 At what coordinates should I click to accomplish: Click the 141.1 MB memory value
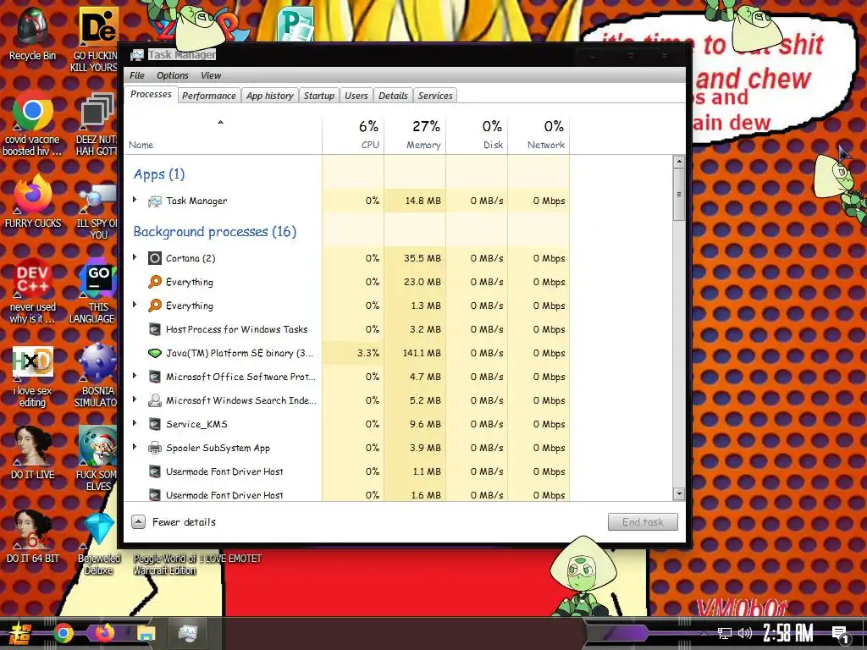tap(422, 353)
